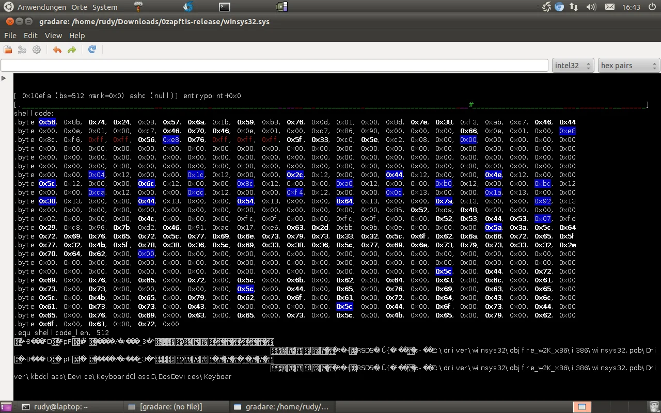The height and width of the screenshot is (413, 661).
Task: Click the gray swirl indicator in the system tray
Action: click(547, 7)
